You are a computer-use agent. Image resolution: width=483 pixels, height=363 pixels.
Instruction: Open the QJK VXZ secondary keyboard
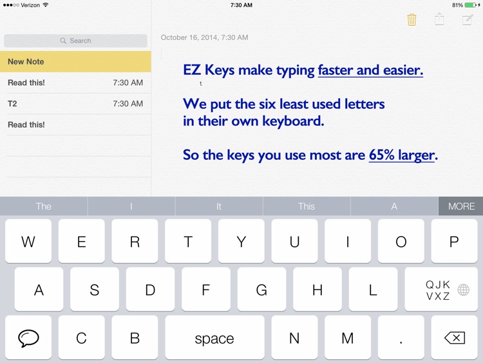pyautogui.click(x=438, y=290)
